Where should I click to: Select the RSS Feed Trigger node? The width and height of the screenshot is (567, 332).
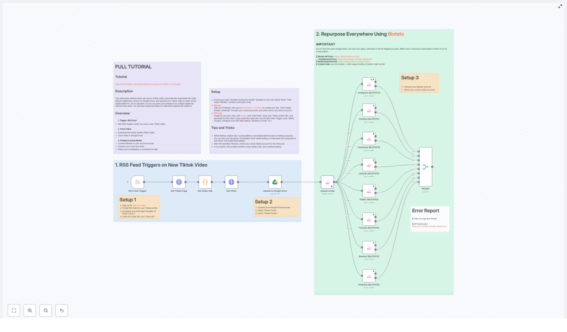(x=137, y=182)
